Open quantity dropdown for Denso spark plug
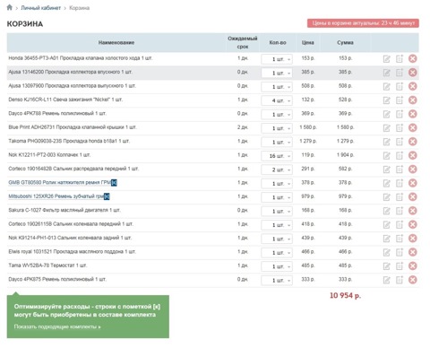The height and width of the screenshot is (348, 430). point(277,100)
